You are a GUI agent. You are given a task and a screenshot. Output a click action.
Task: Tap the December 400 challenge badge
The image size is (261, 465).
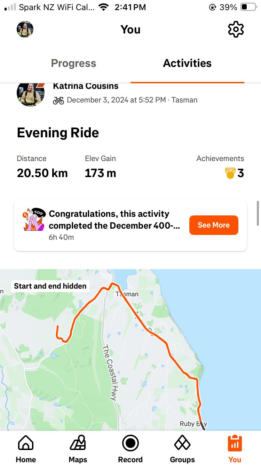tap(33, 220)
